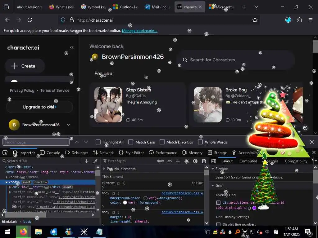The image size is (318, 238).
Task: Reload the current page
Action: [30, 20]
